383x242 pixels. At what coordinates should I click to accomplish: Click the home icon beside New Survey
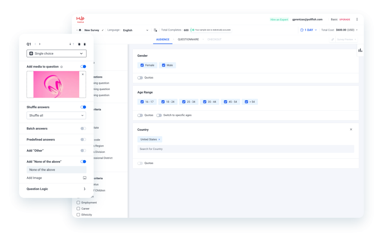pyautogui.click(x=80, y=30)
